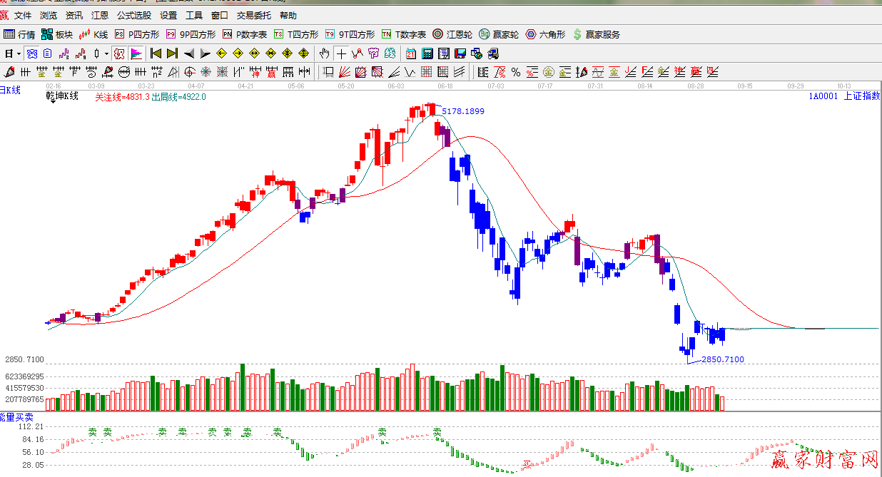
Task: Click the Gann fan lines tool
Action: click(x=344, y=72)
